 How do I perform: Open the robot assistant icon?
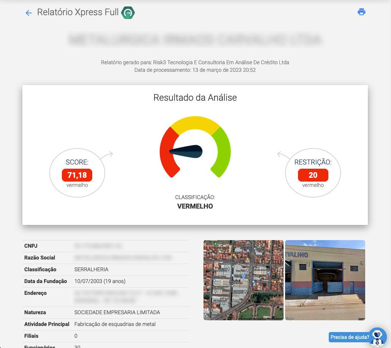tap(377, 337)
